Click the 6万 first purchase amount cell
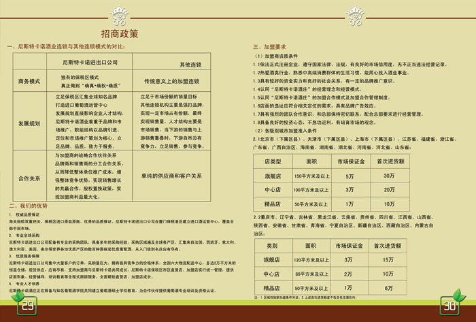Viewport: 476px width, 322px height. click(389, 287)
